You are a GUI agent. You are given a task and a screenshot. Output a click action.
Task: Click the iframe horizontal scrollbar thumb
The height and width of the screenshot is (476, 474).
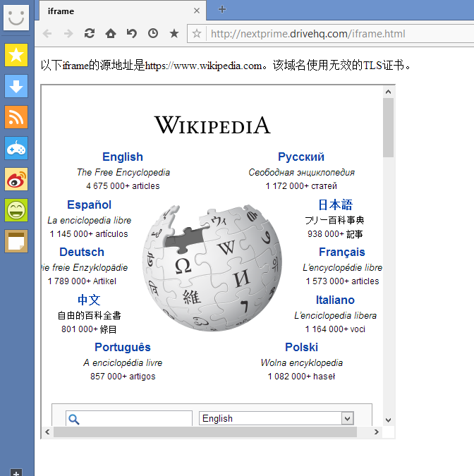coord(205,432)
